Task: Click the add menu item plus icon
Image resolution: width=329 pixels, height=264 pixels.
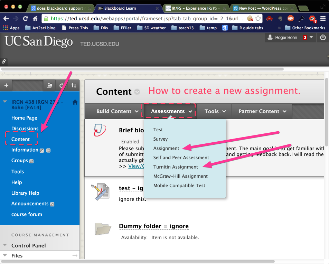Action: click(6, 85)
